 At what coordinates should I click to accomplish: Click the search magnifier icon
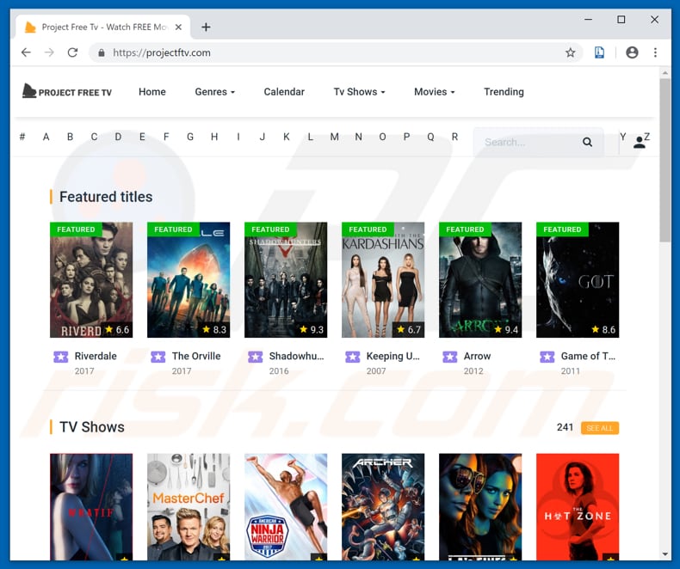587,143
